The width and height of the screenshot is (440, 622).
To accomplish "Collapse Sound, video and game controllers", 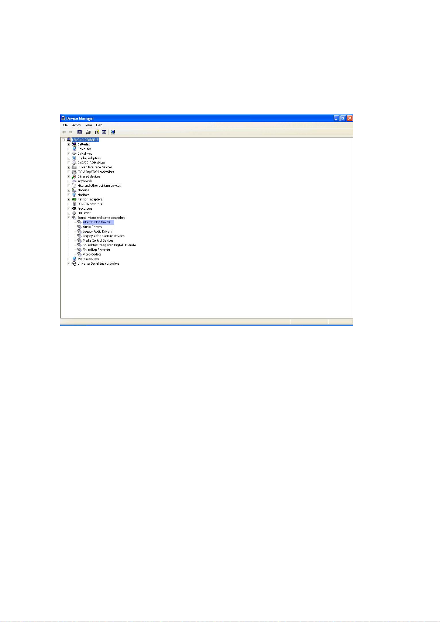I will [69, 218].
